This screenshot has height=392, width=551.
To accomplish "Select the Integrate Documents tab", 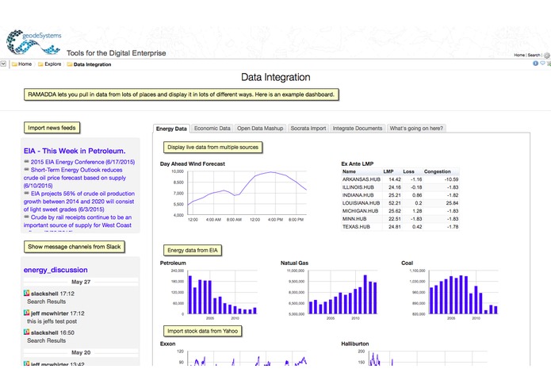I will 358,129.
